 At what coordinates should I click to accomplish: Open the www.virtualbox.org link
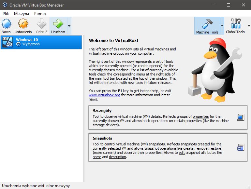(104, 95)
